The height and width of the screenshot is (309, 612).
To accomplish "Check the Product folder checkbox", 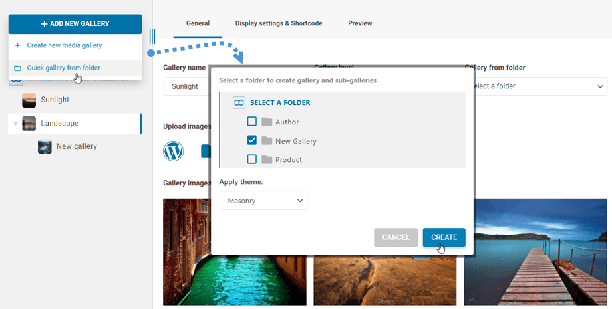I will tap(251, 159).
